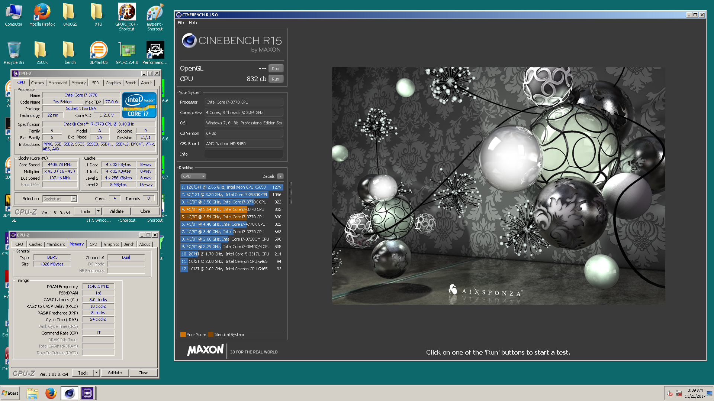
Task: Open Bench tab in upper CPU-Z window
Action: pos(131,83)
